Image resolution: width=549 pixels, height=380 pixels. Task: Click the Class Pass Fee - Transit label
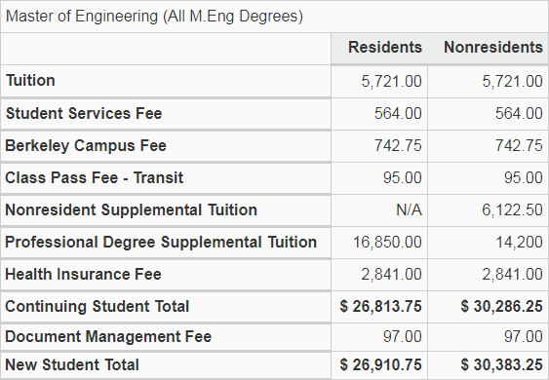coord(95,177)
